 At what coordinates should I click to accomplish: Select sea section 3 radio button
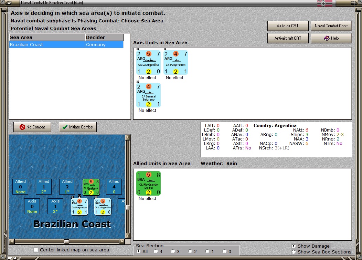point(173,251)
